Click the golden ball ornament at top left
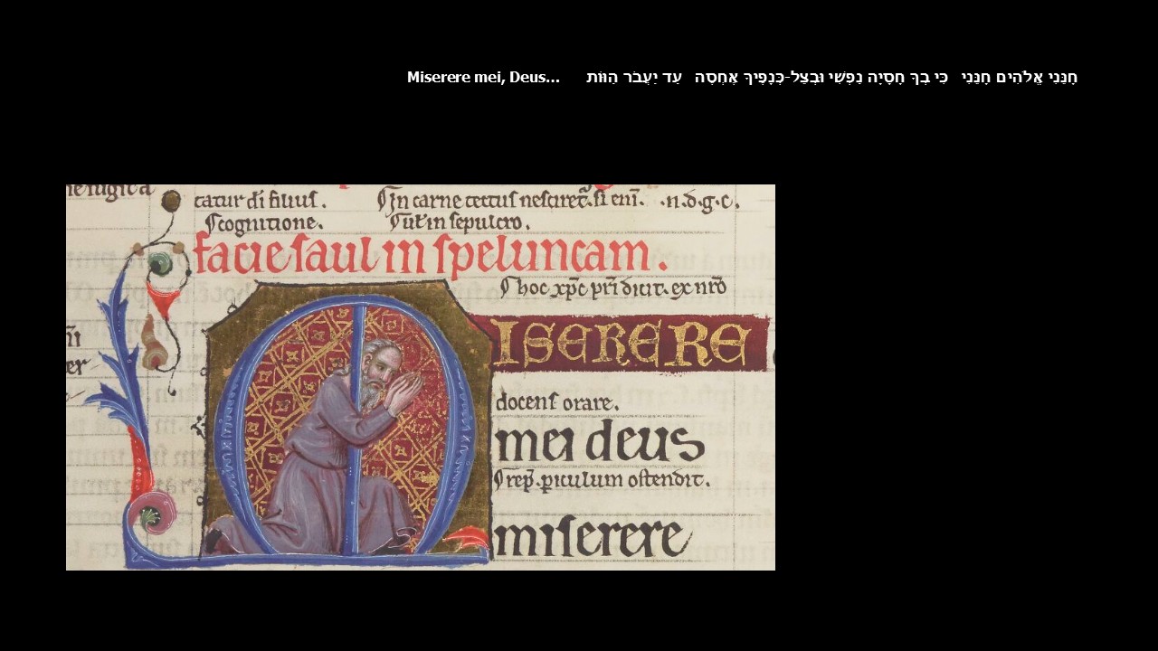Viewport: 1158px width, 651px height. click(170, 200)
